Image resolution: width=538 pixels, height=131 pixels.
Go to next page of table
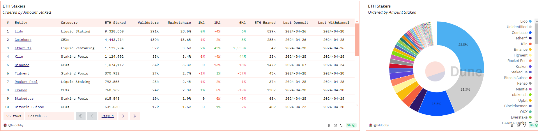click(123, 116)
